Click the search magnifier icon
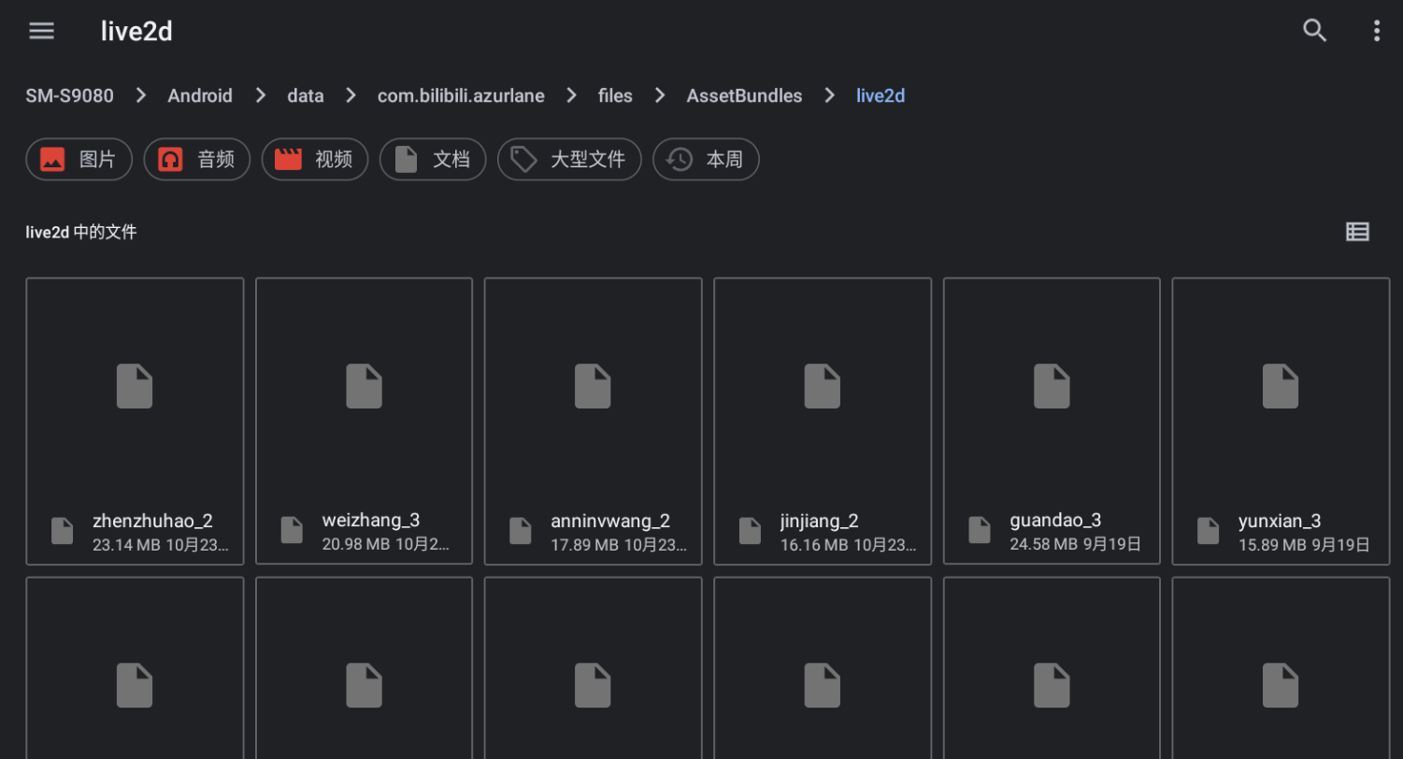The width and height of the screenshot is (1403, 759). (x=1315, y=31)
